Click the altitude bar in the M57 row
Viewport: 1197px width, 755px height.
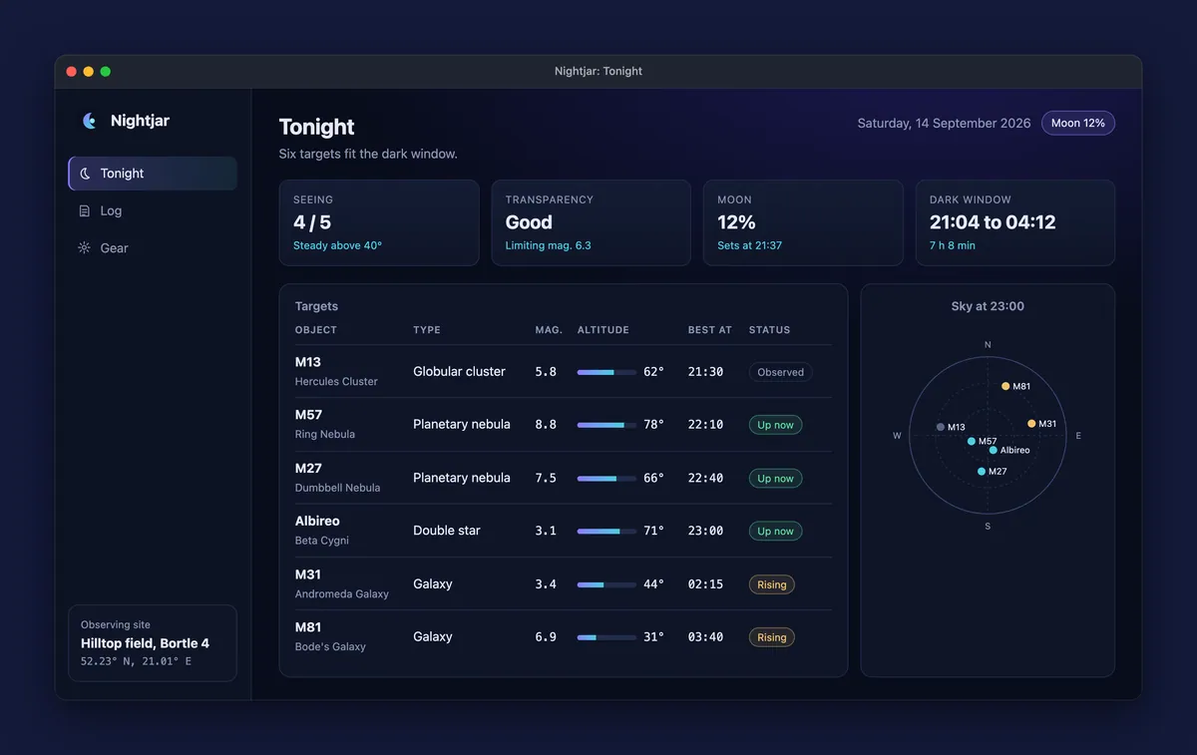tap(606, 425)
